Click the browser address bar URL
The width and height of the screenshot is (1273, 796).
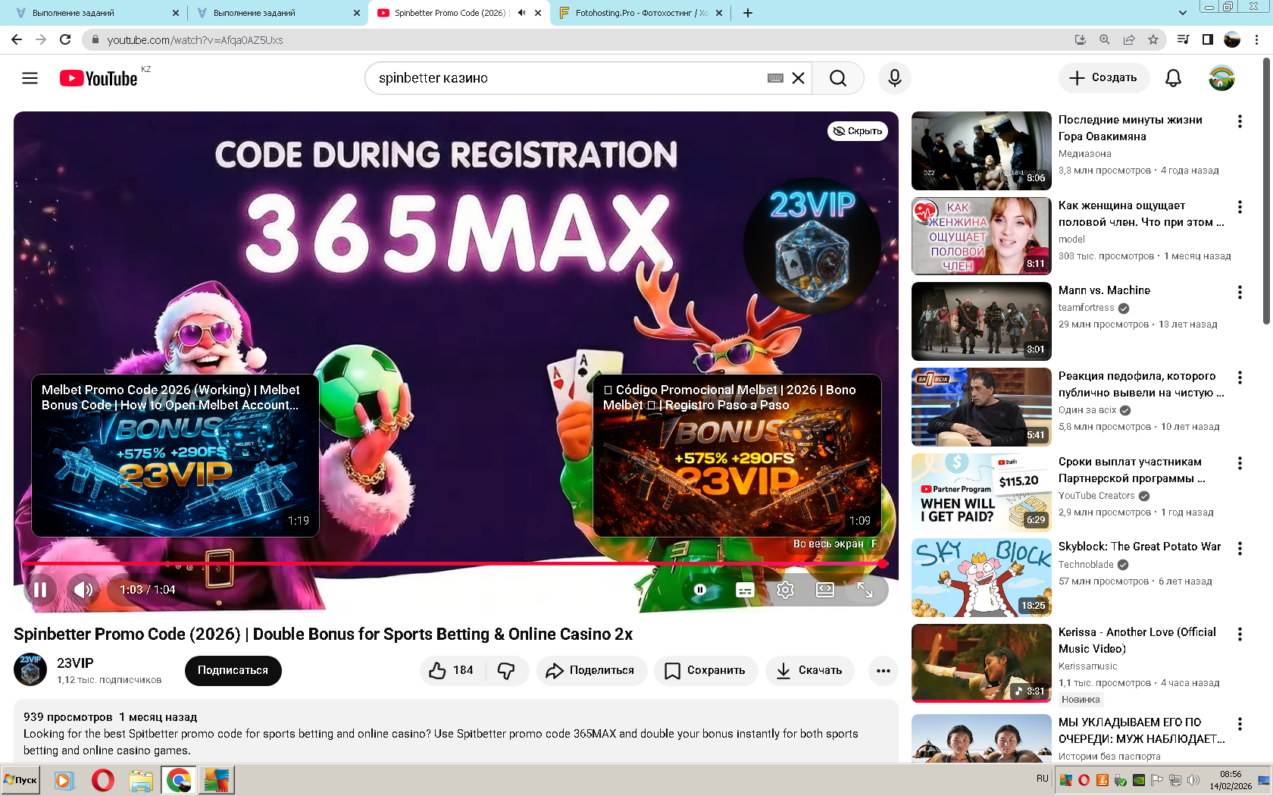(x=195, y=40)
